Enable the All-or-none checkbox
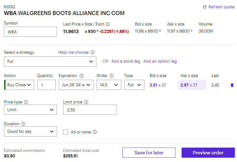 (x=66, y=132)
